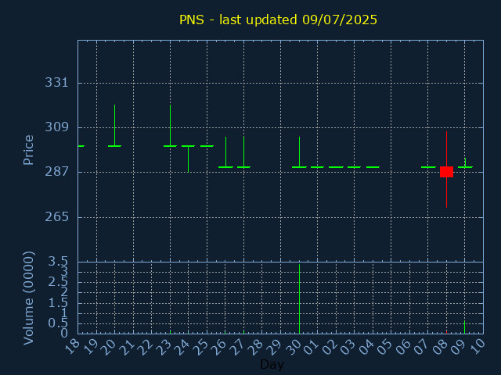This screenshot has width=501, height=375.
Task: Click day label 28 on x-axis
Action: (256, 346)
